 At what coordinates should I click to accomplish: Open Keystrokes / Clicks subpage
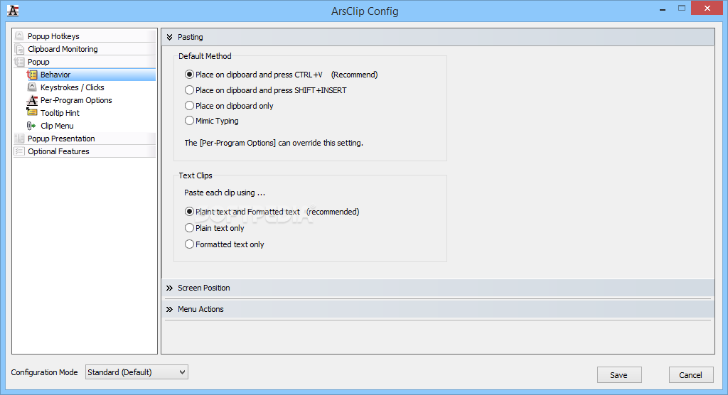coord(73,87)
